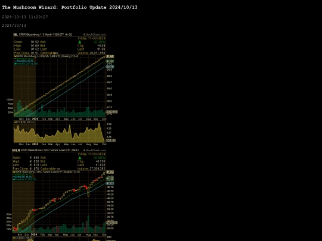Image resolution: width=322 pixels, height=241 pixels.
Task: Open the SPDR Blackstone Senior Loan ETF chart
Action: click(x=62, y=195)
